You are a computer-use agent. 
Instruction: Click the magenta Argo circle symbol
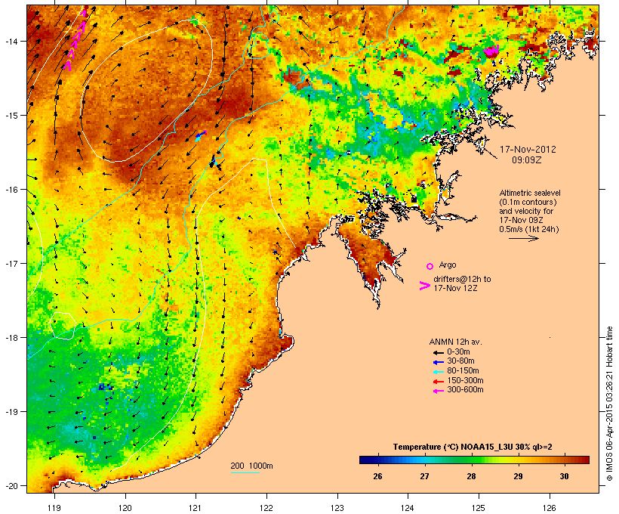point(430,266)
